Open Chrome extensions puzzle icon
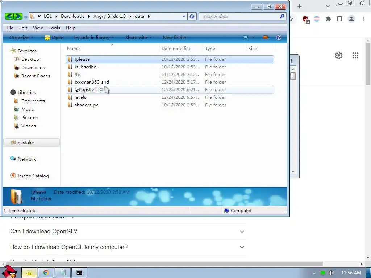 [328, 19]
